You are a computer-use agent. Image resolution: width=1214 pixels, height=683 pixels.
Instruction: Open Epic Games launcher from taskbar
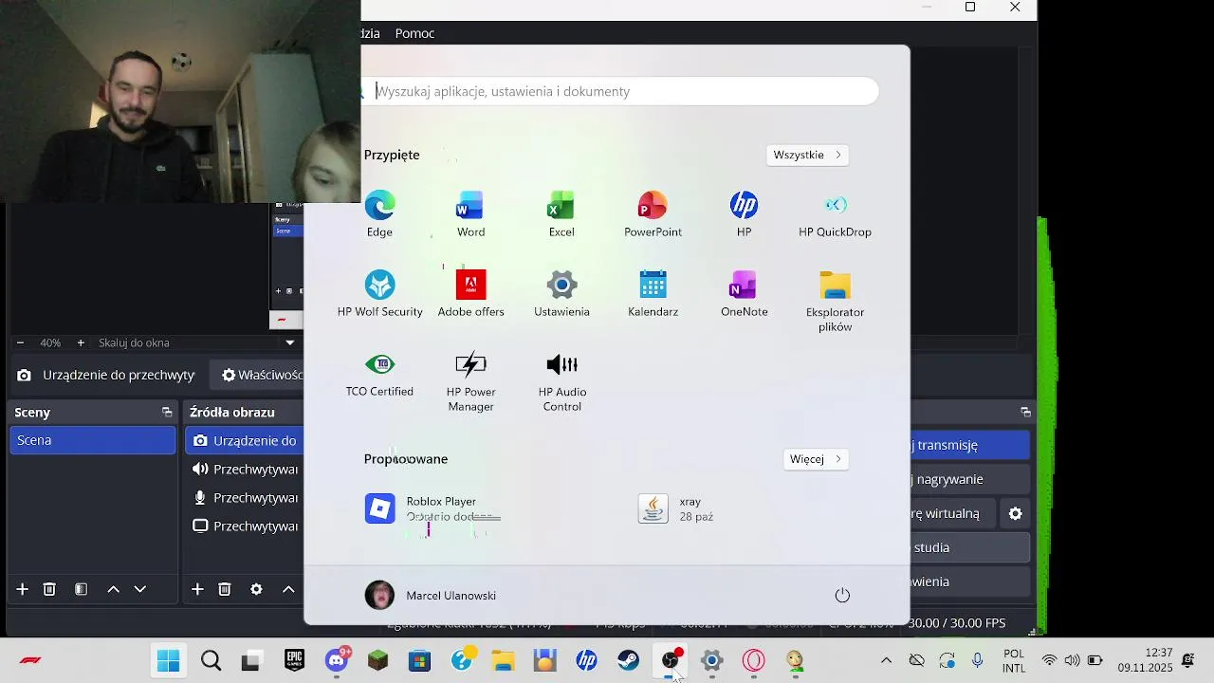coord(294,661)
